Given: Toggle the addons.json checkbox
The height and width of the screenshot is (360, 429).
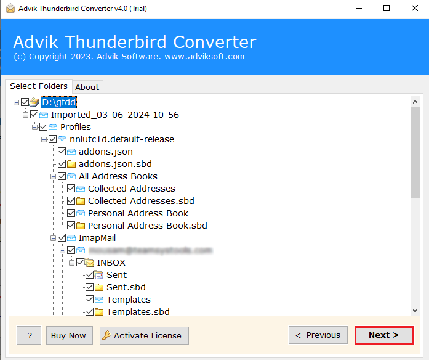Looking at the screenshot, I should (62, 152).
